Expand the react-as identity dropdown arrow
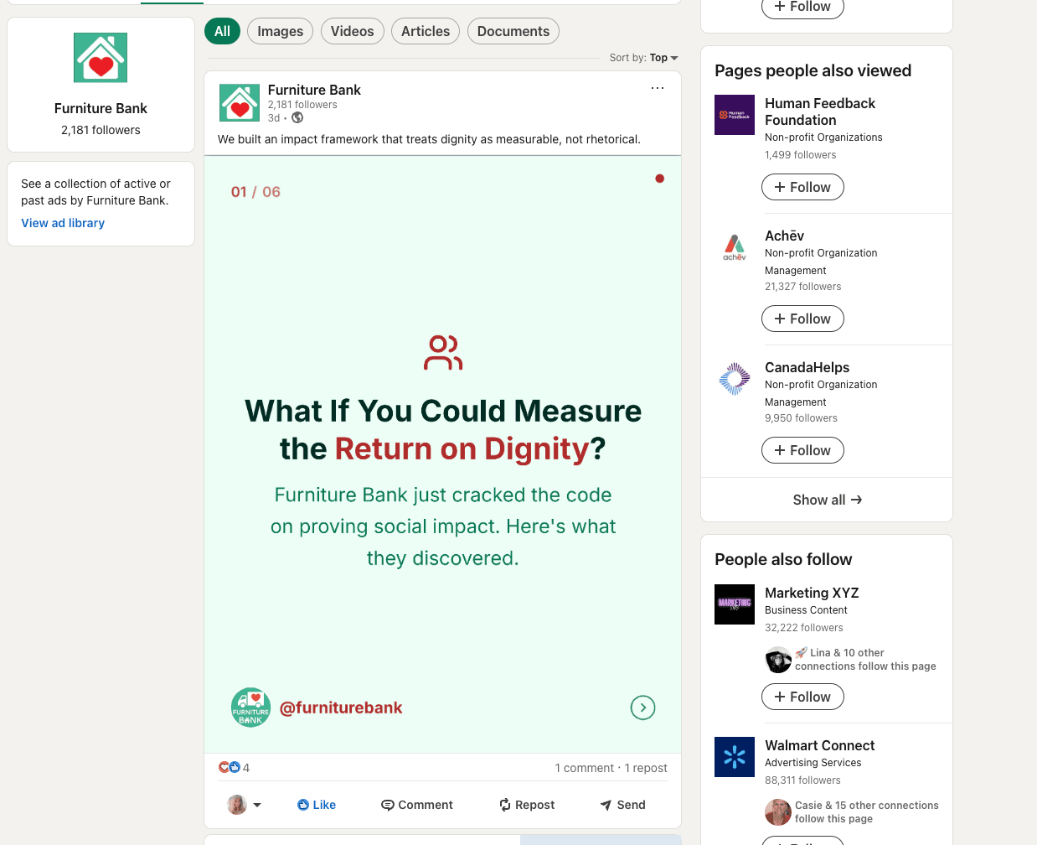 coord(257,805)
